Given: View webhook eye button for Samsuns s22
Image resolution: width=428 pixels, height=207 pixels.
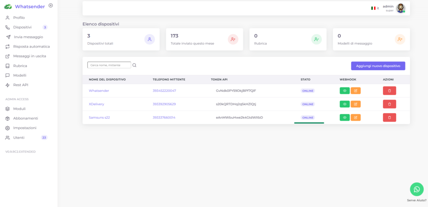Looking at the screenshot, I should coord(344,117).
